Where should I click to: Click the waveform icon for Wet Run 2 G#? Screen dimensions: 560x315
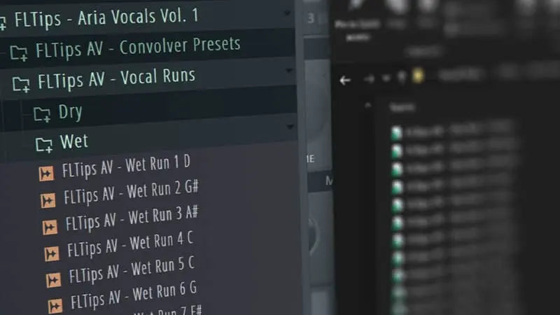pos(48,200)
